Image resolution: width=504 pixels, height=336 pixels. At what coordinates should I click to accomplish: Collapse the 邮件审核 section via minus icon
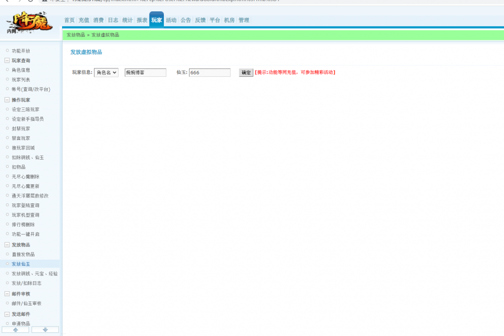(7, 294)
